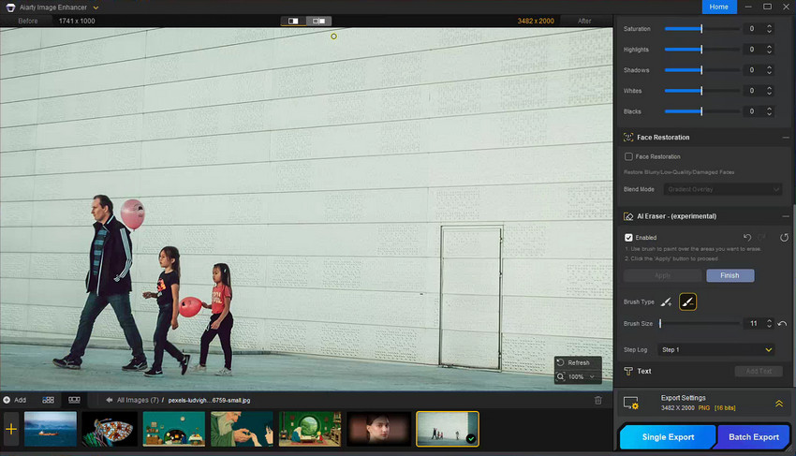Delete the selected image with trash icon
Viewport: 796px width, 456px height.
pos(598,400)
